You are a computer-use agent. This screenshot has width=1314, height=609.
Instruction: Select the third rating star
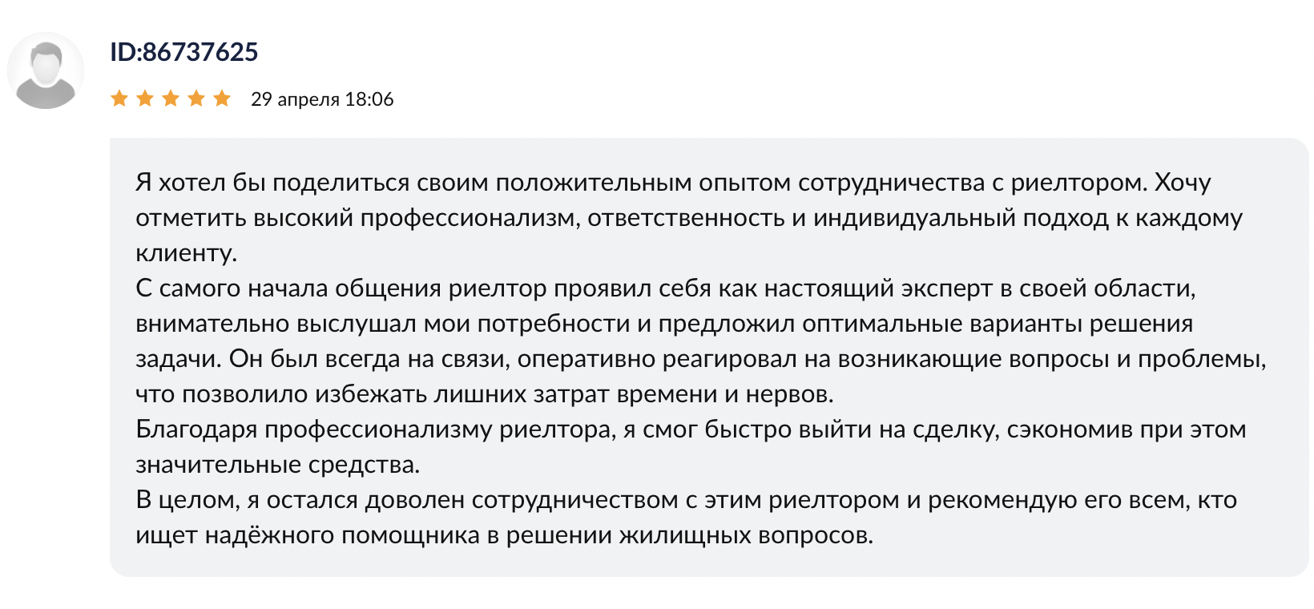[x=171, y=99]
